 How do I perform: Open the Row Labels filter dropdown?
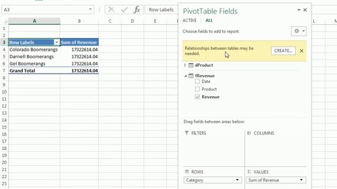tap(56, 43)
